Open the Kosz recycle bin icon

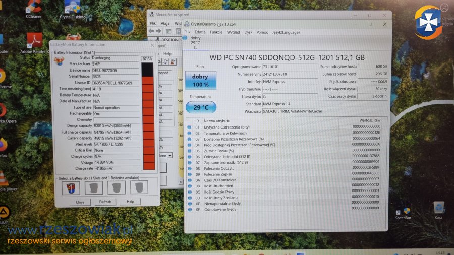tap(438, 211)
